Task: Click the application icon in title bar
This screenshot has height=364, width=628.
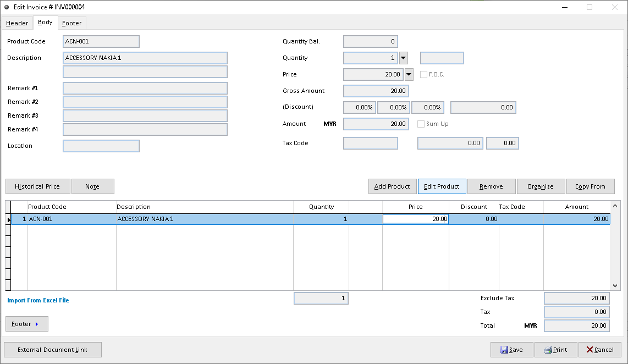Action: click(x=7, y=7)
